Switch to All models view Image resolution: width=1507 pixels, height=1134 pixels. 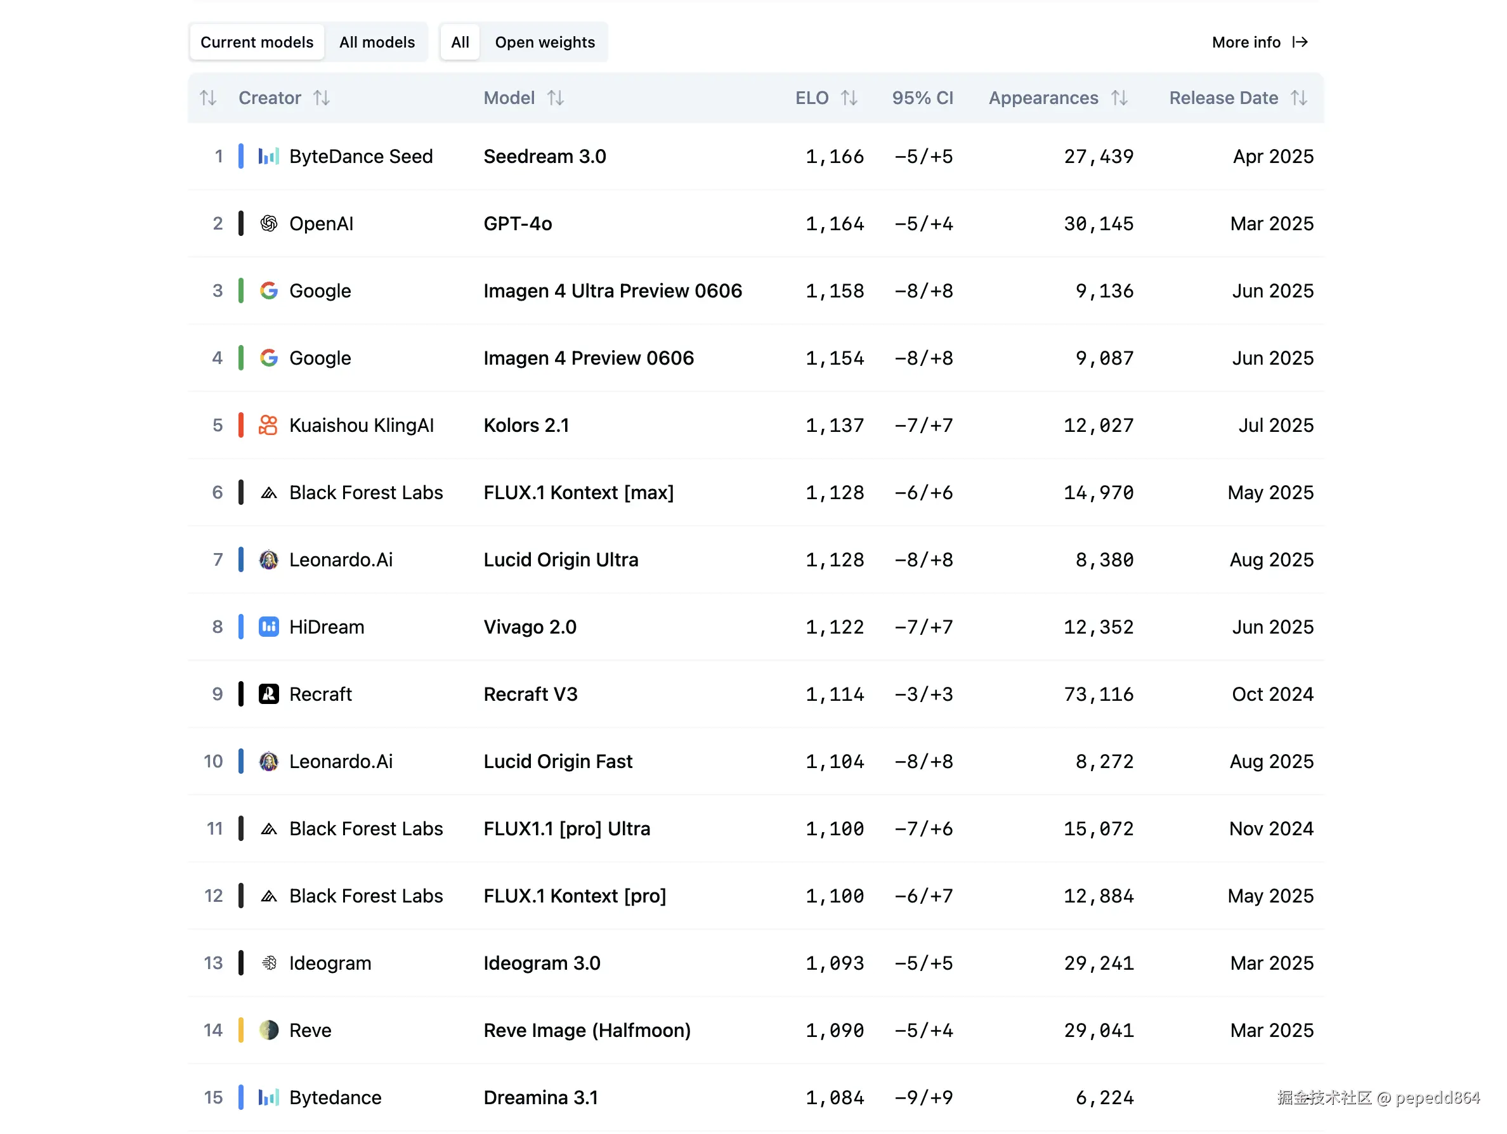tap(377, 42)
